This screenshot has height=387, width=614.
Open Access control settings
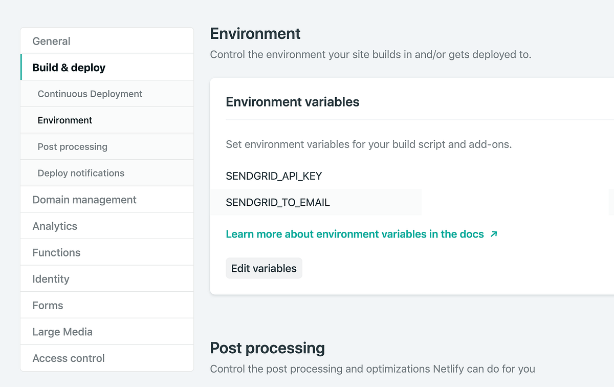coord(68,358)
